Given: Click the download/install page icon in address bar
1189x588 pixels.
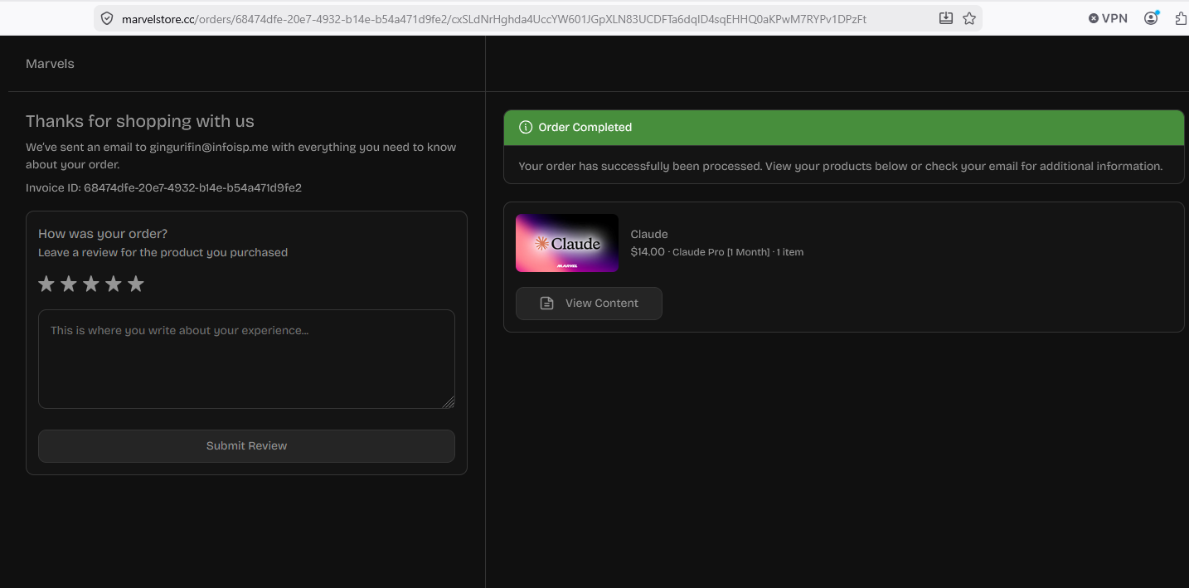Looking at the screenshot, I should click(x=946, y=18).
